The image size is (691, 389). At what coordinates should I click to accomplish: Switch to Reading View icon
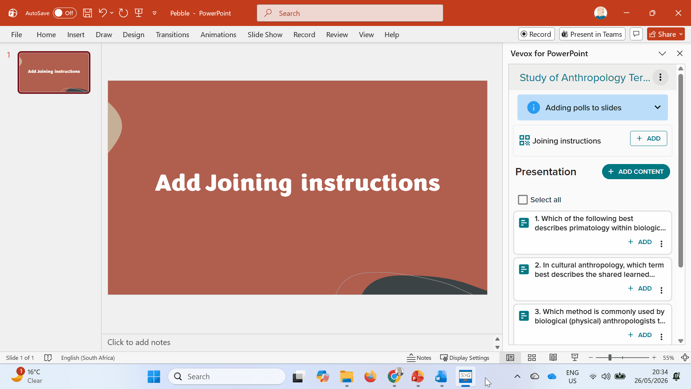click(x=553, y=358)
